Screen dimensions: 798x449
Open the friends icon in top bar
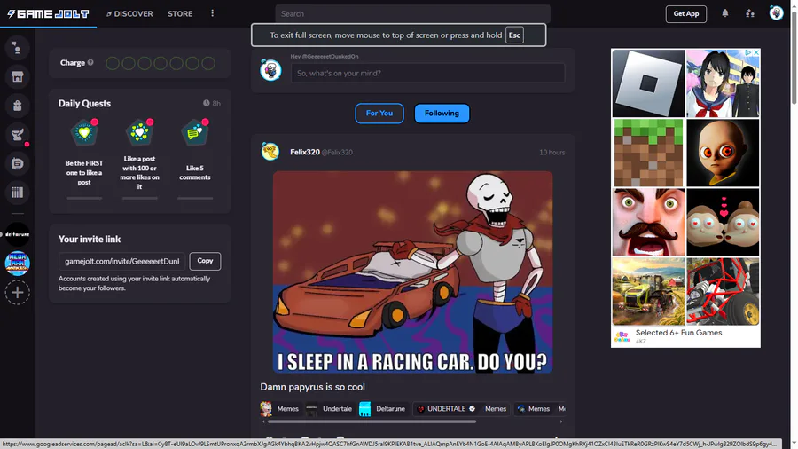click(750, 13)
